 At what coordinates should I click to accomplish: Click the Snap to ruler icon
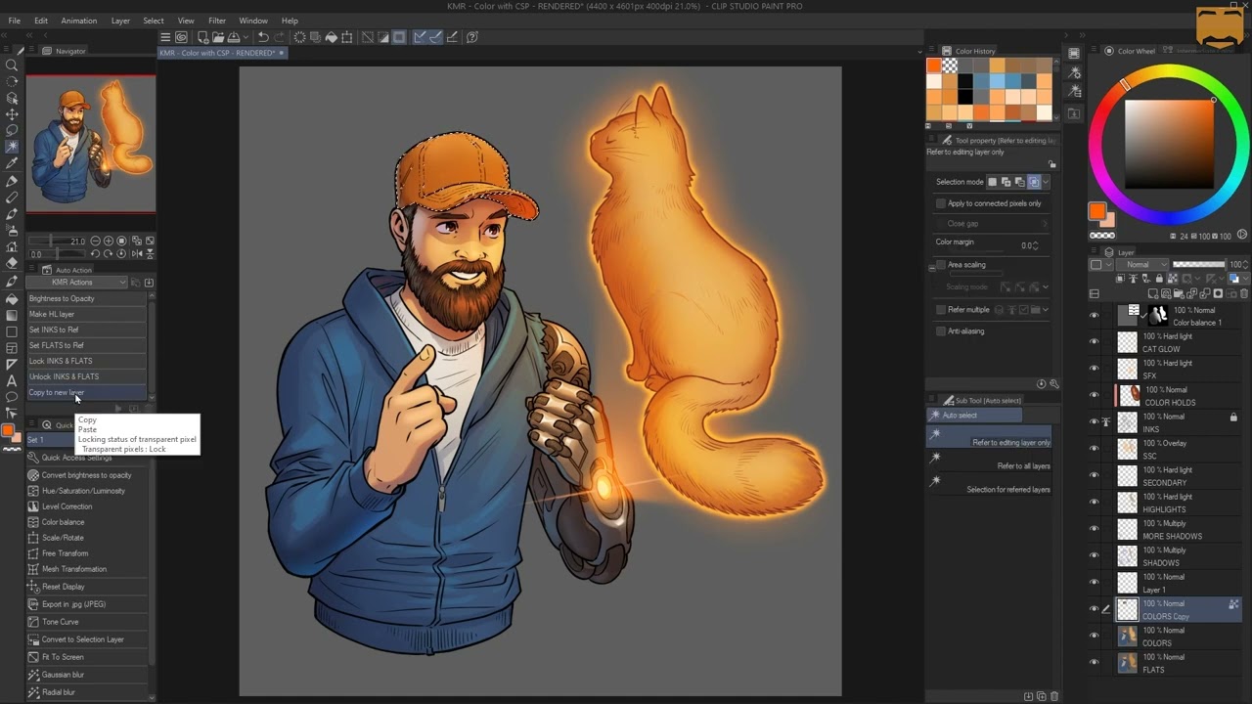click(x=420, y=37)
